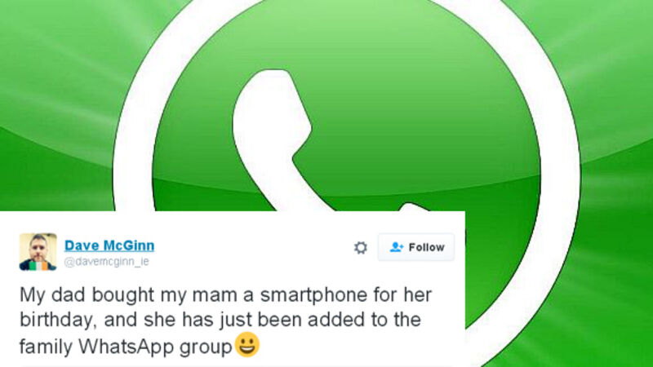Follow Dave McGinn

tap(416, 247)
